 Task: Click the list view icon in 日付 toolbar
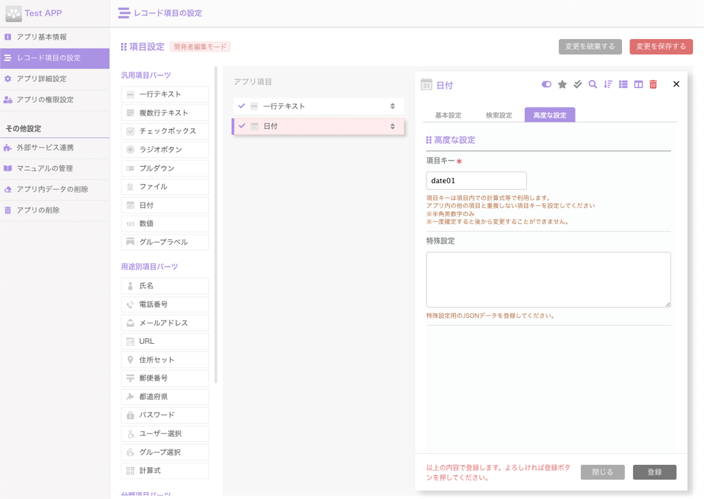[x=623, y=84]
